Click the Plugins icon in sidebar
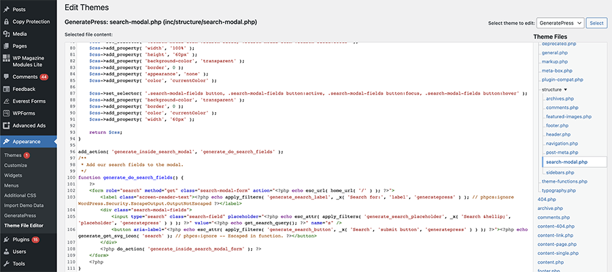Screen dimensions: 612x272 point(6,239)
